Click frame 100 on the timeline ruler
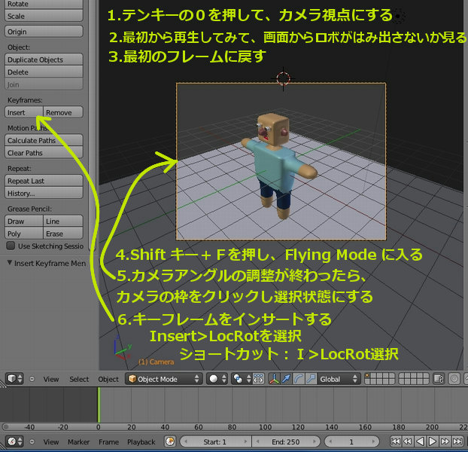468x452 pixels. pyautogui.click(x=266, y=427)
